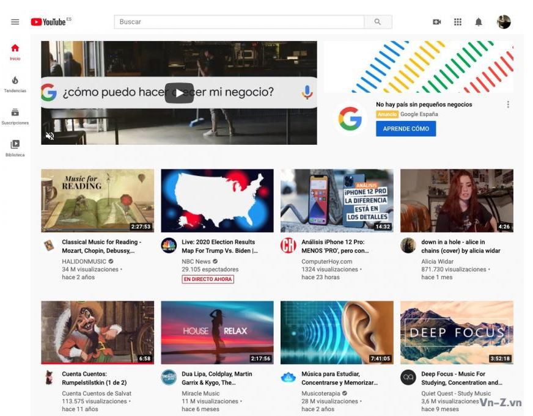The width and height of the screenshot is (533, 416).
Task: Click the Cuenta Cuentos de Salvat avatar
Action: [x=50, y=378]
